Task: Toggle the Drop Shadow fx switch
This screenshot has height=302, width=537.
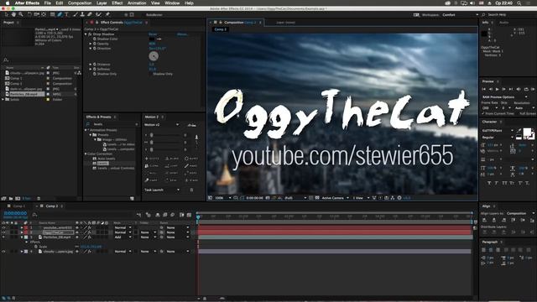Action: click(x=90, y=34)
